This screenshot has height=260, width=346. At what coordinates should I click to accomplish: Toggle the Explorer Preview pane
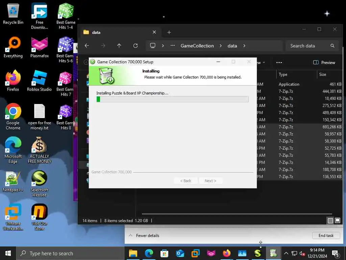point(324,63)
